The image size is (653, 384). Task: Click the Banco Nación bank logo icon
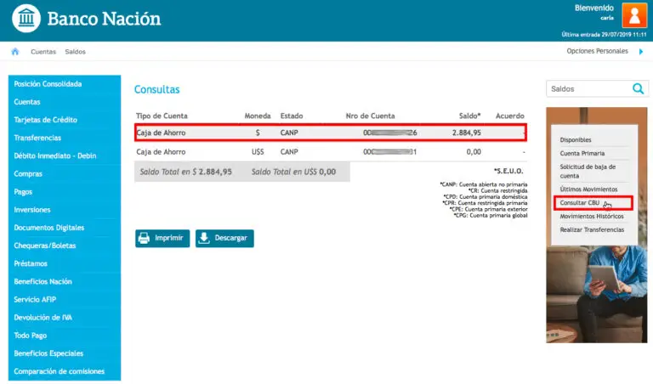[26, 19]
